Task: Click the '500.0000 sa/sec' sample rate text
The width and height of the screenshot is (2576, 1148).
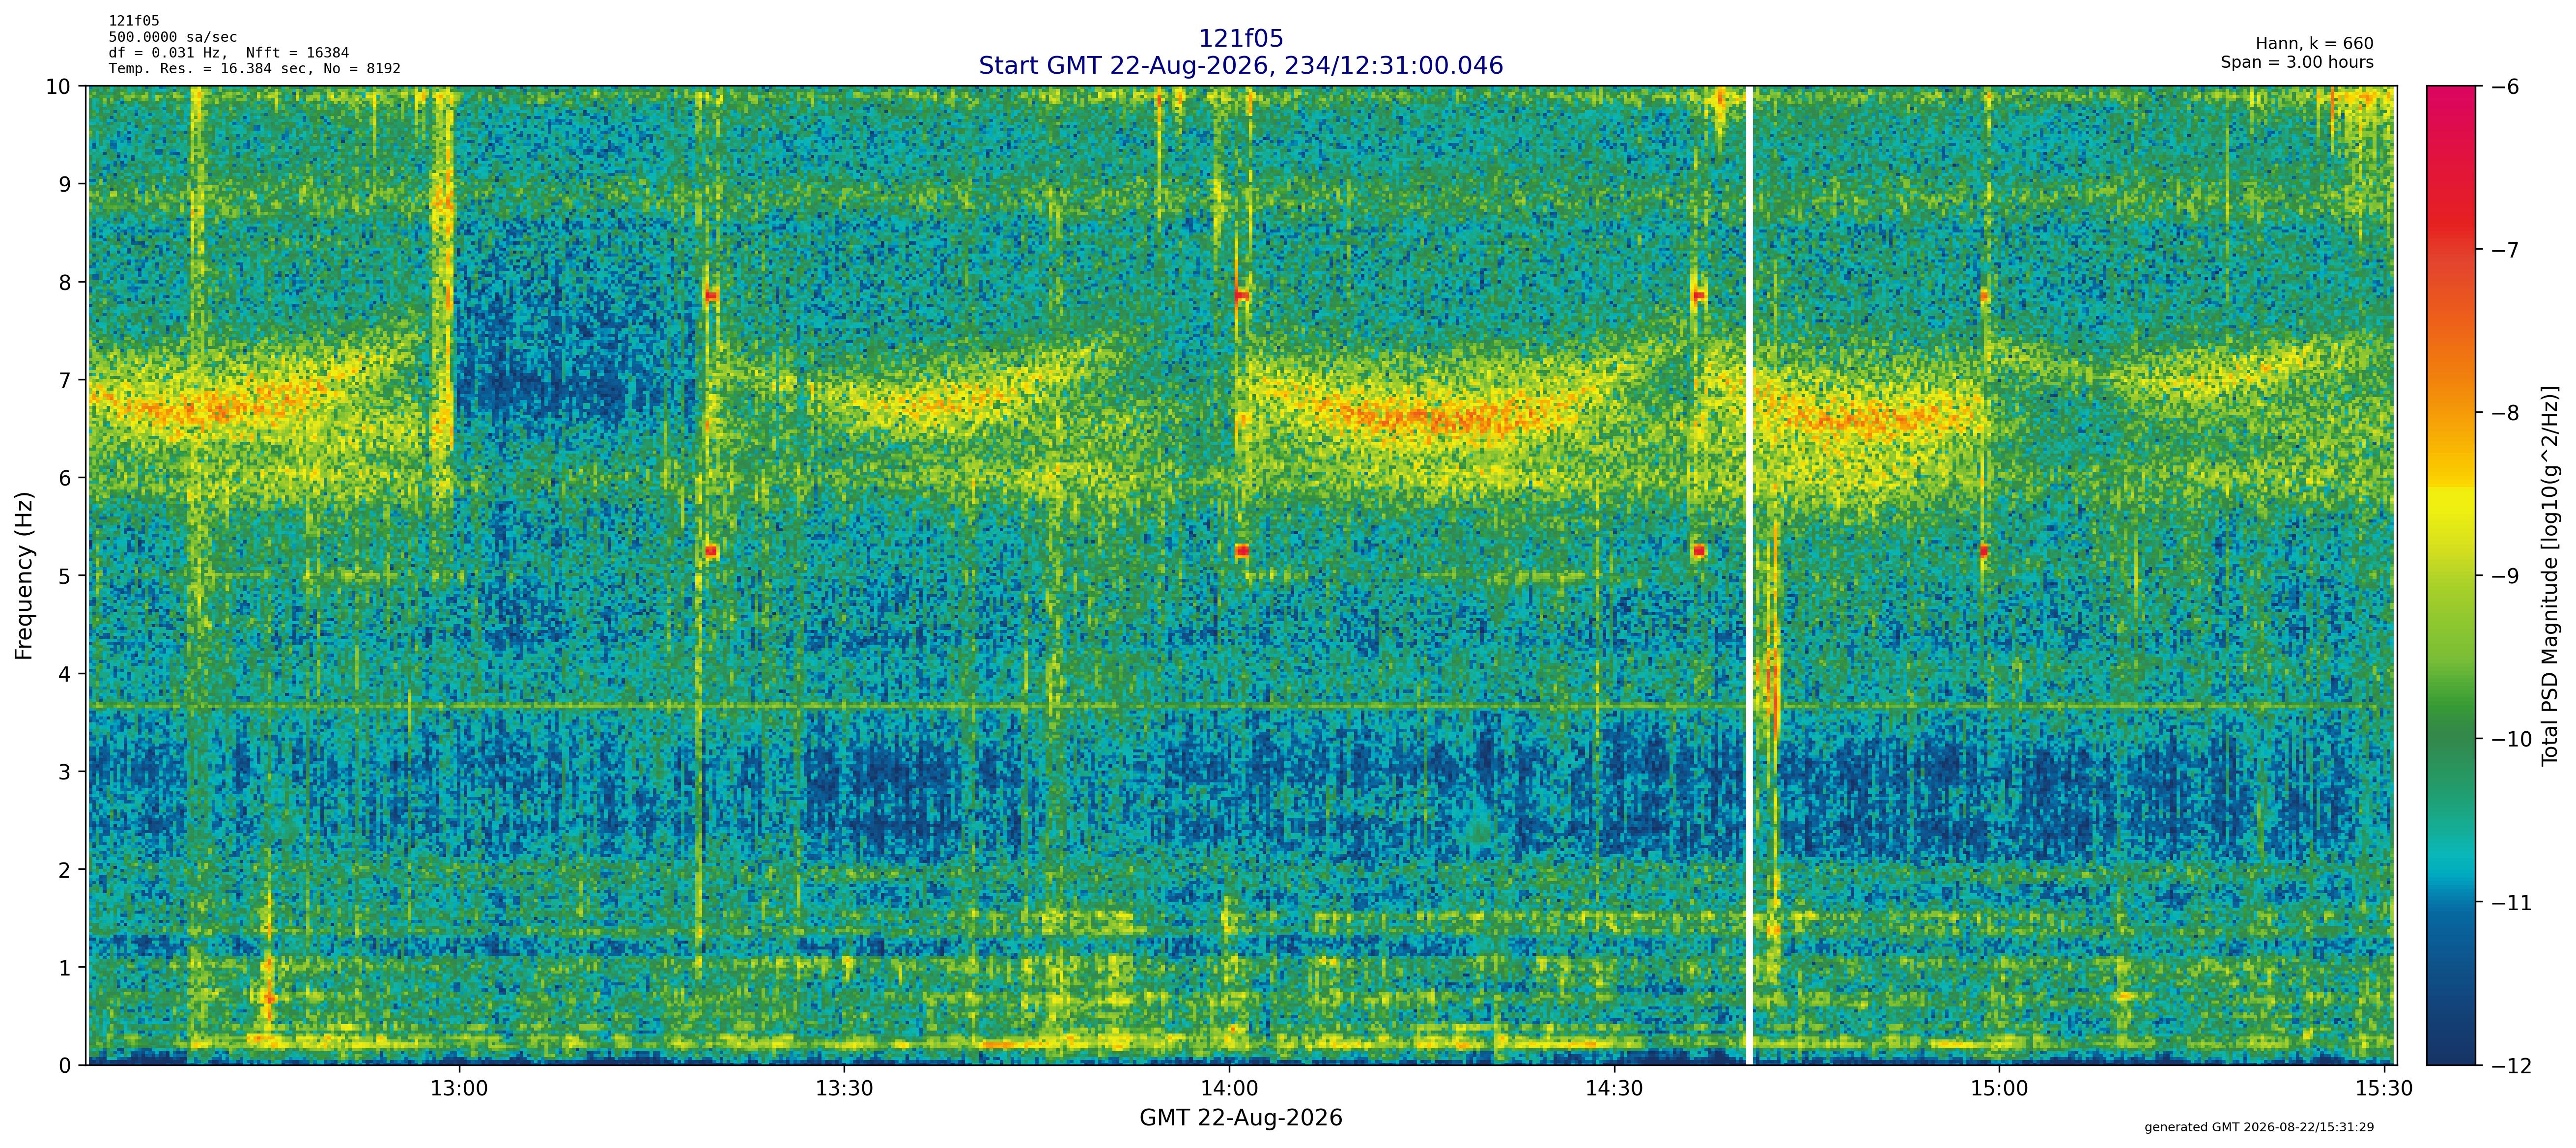Action: pyautogui.click(x=173, y=37)
